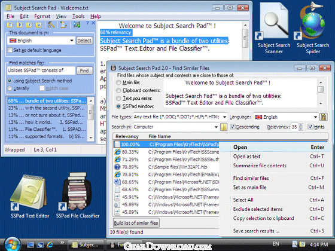This screenshot has height=251, width=335.
Task: Open the document language dropdown in the SSPad panel
Action: [x=72, y=41]
